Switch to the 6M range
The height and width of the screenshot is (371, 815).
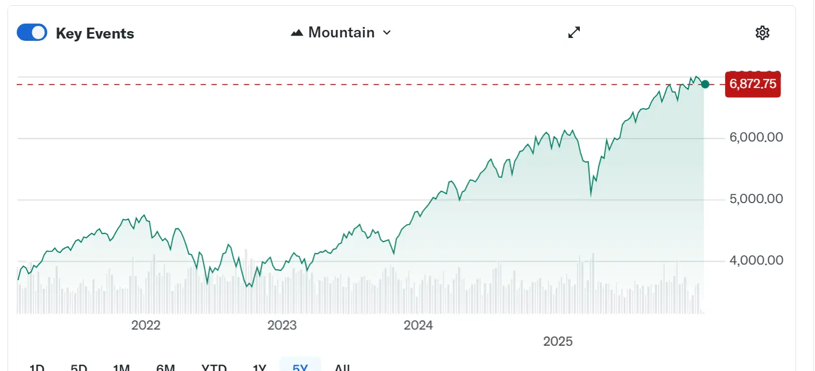coord(165,368)
